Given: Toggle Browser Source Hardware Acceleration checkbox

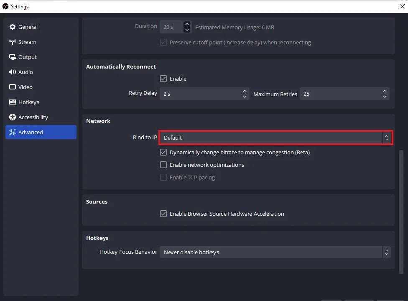Looking at the screenshot, I should (163, 214).
